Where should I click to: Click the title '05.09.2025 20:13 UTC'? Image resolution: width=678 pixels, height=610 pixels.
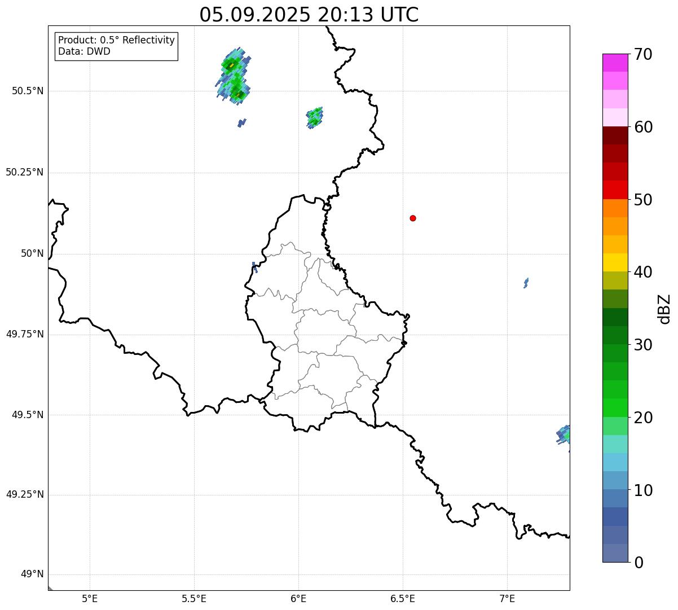click(x=309, y=14)
